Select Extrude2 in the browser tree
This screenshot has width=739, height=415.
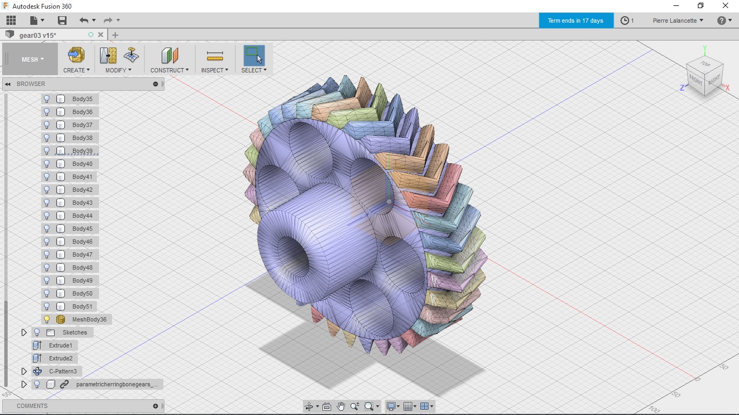tap(61, 358)
